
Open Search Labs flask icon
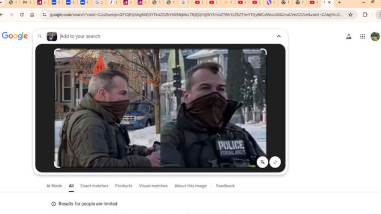click(x=349, y=36)
